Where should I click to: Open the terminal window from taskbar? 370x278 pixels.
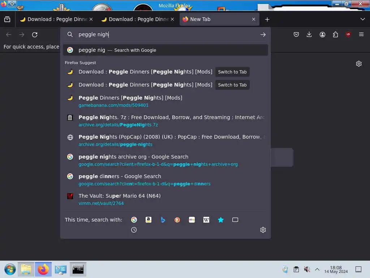click(x=78, y=269)
